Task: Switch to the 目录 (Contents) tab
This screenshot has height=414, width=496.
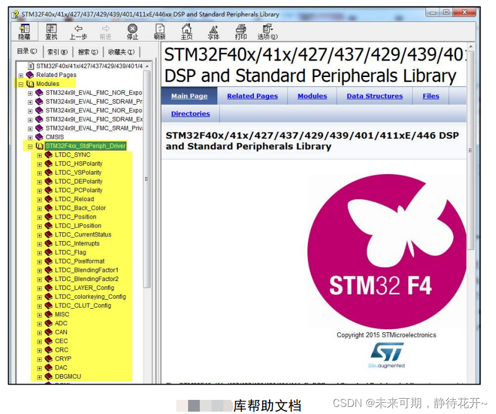Action: pyautogui.click(x=27, y=51)
